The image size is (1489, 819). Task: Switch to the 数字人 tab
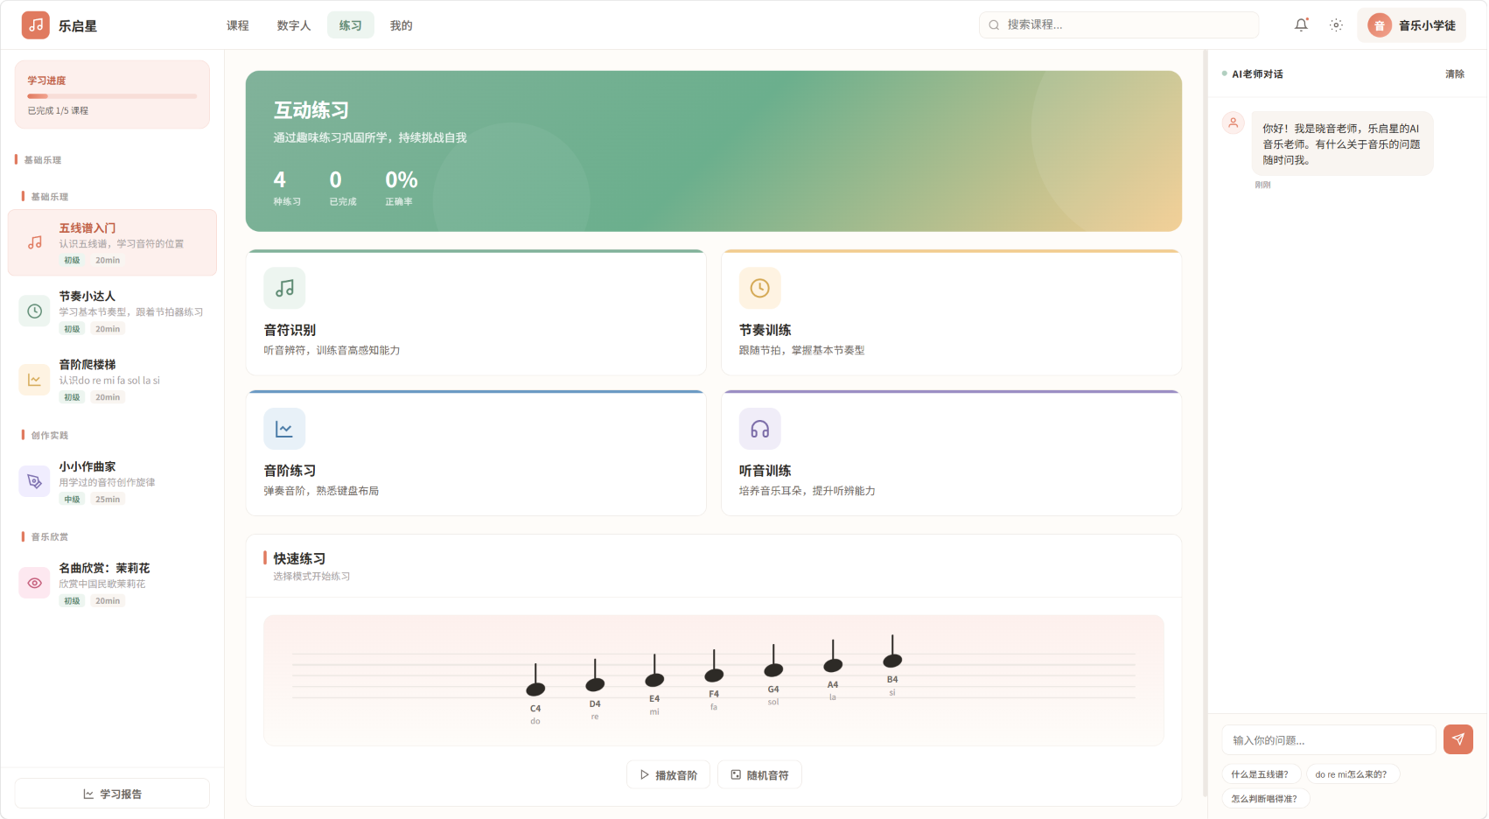tap(294, 25)
